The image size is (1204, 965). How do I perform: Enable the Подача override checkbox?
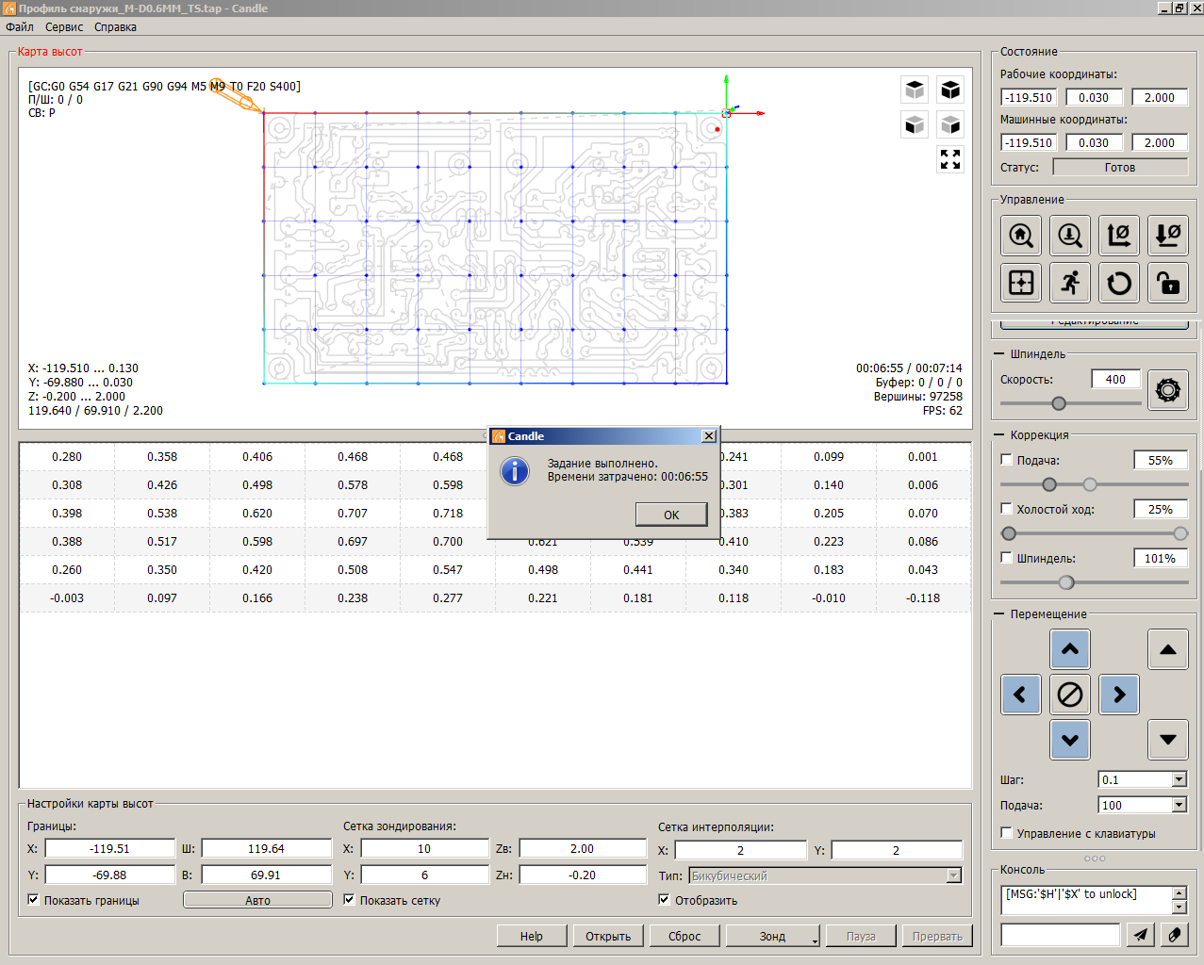1007,460
